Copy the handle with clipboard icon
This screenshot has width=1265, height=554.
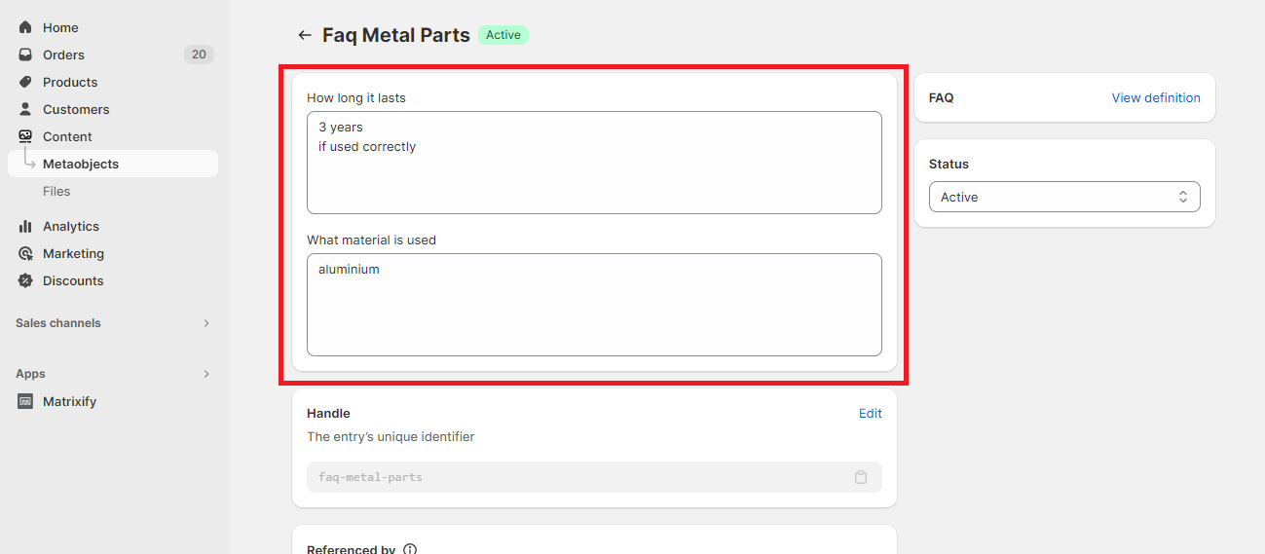(861, 477)
